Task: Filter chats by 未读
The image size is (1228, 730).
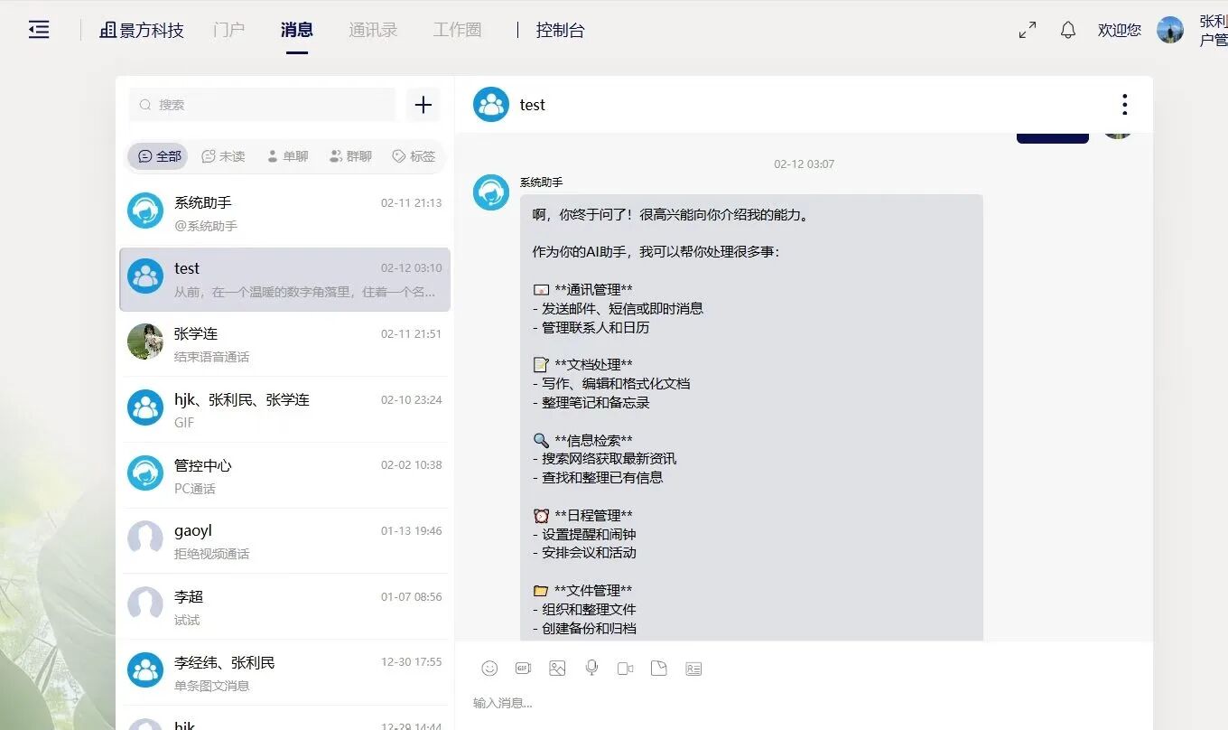Action: pos(223,156)
